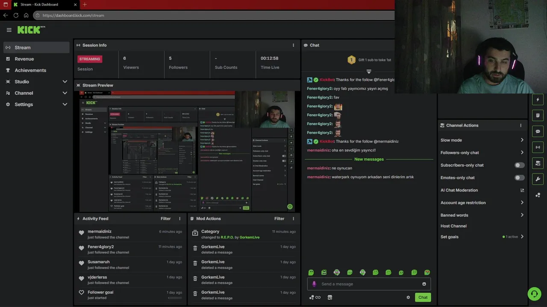Click the Stream Preview thumbnail
547x307 pixels.
tap(187, 151)
